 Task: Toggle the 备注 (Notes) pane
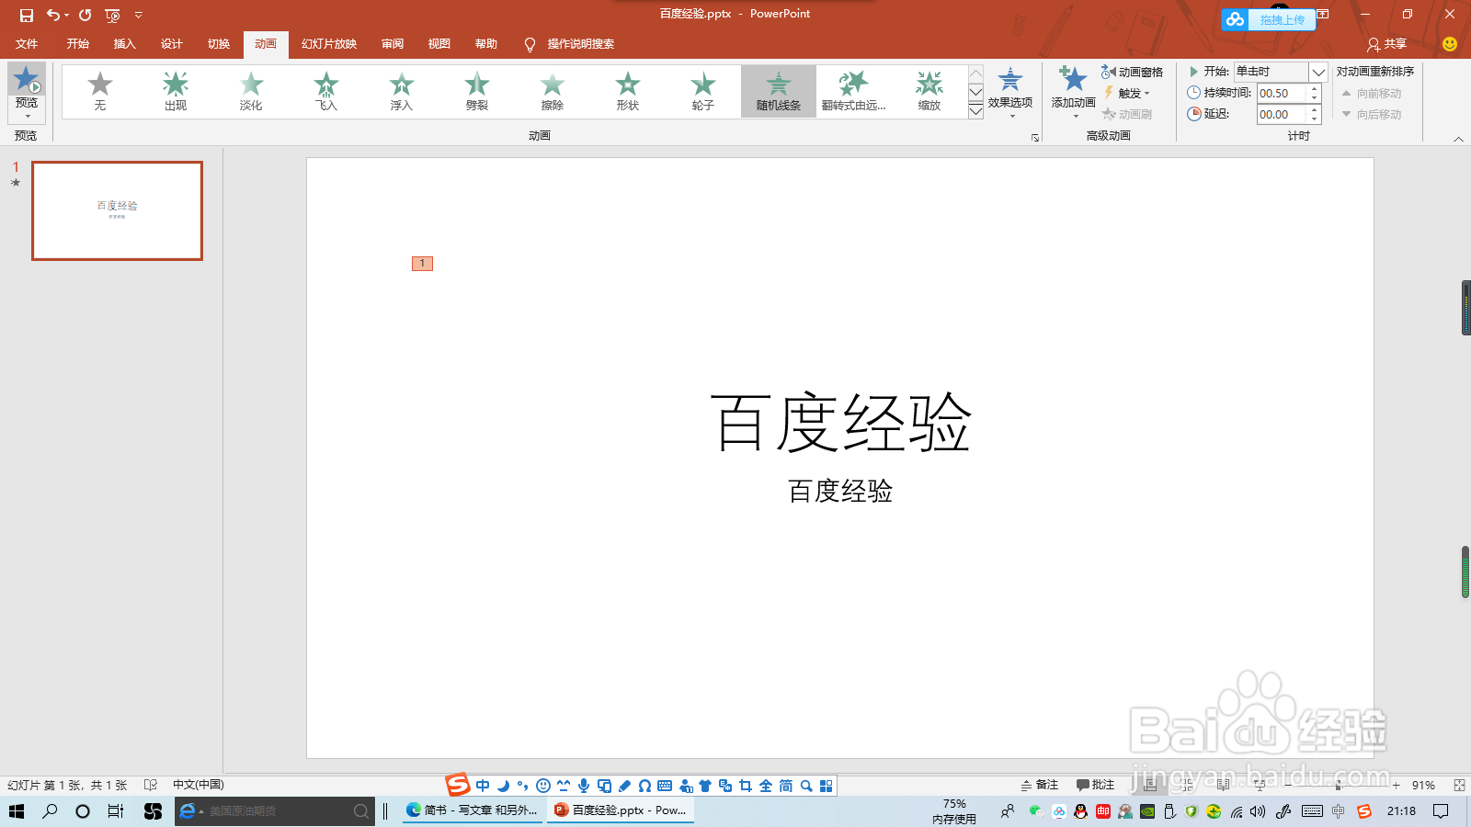point(1040,785)
